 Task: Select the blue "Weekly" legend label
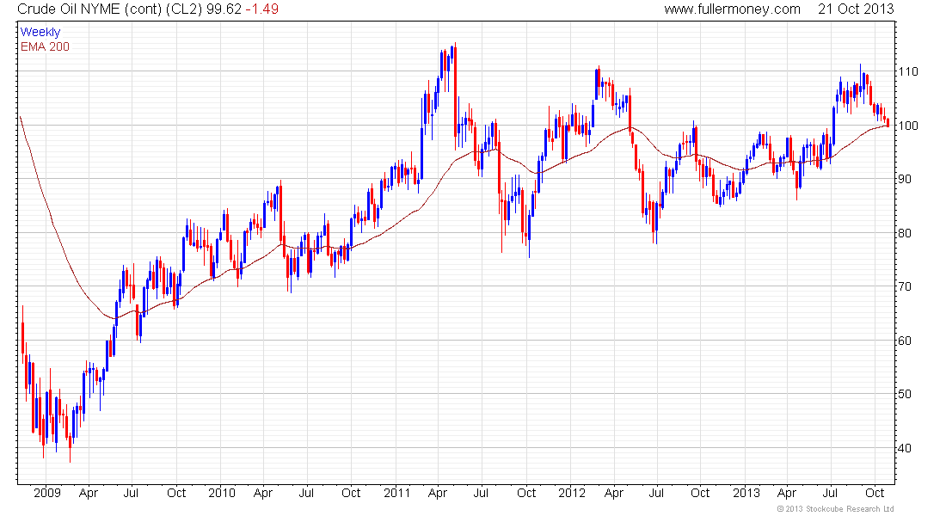40,32
